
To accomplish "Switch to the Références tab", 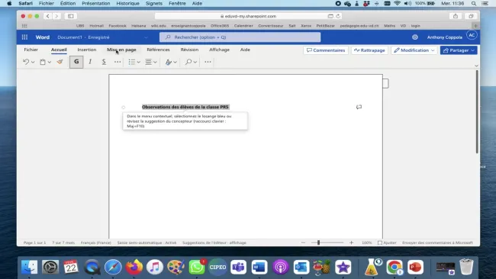I will pyautogui.click(x=158, y=50).
